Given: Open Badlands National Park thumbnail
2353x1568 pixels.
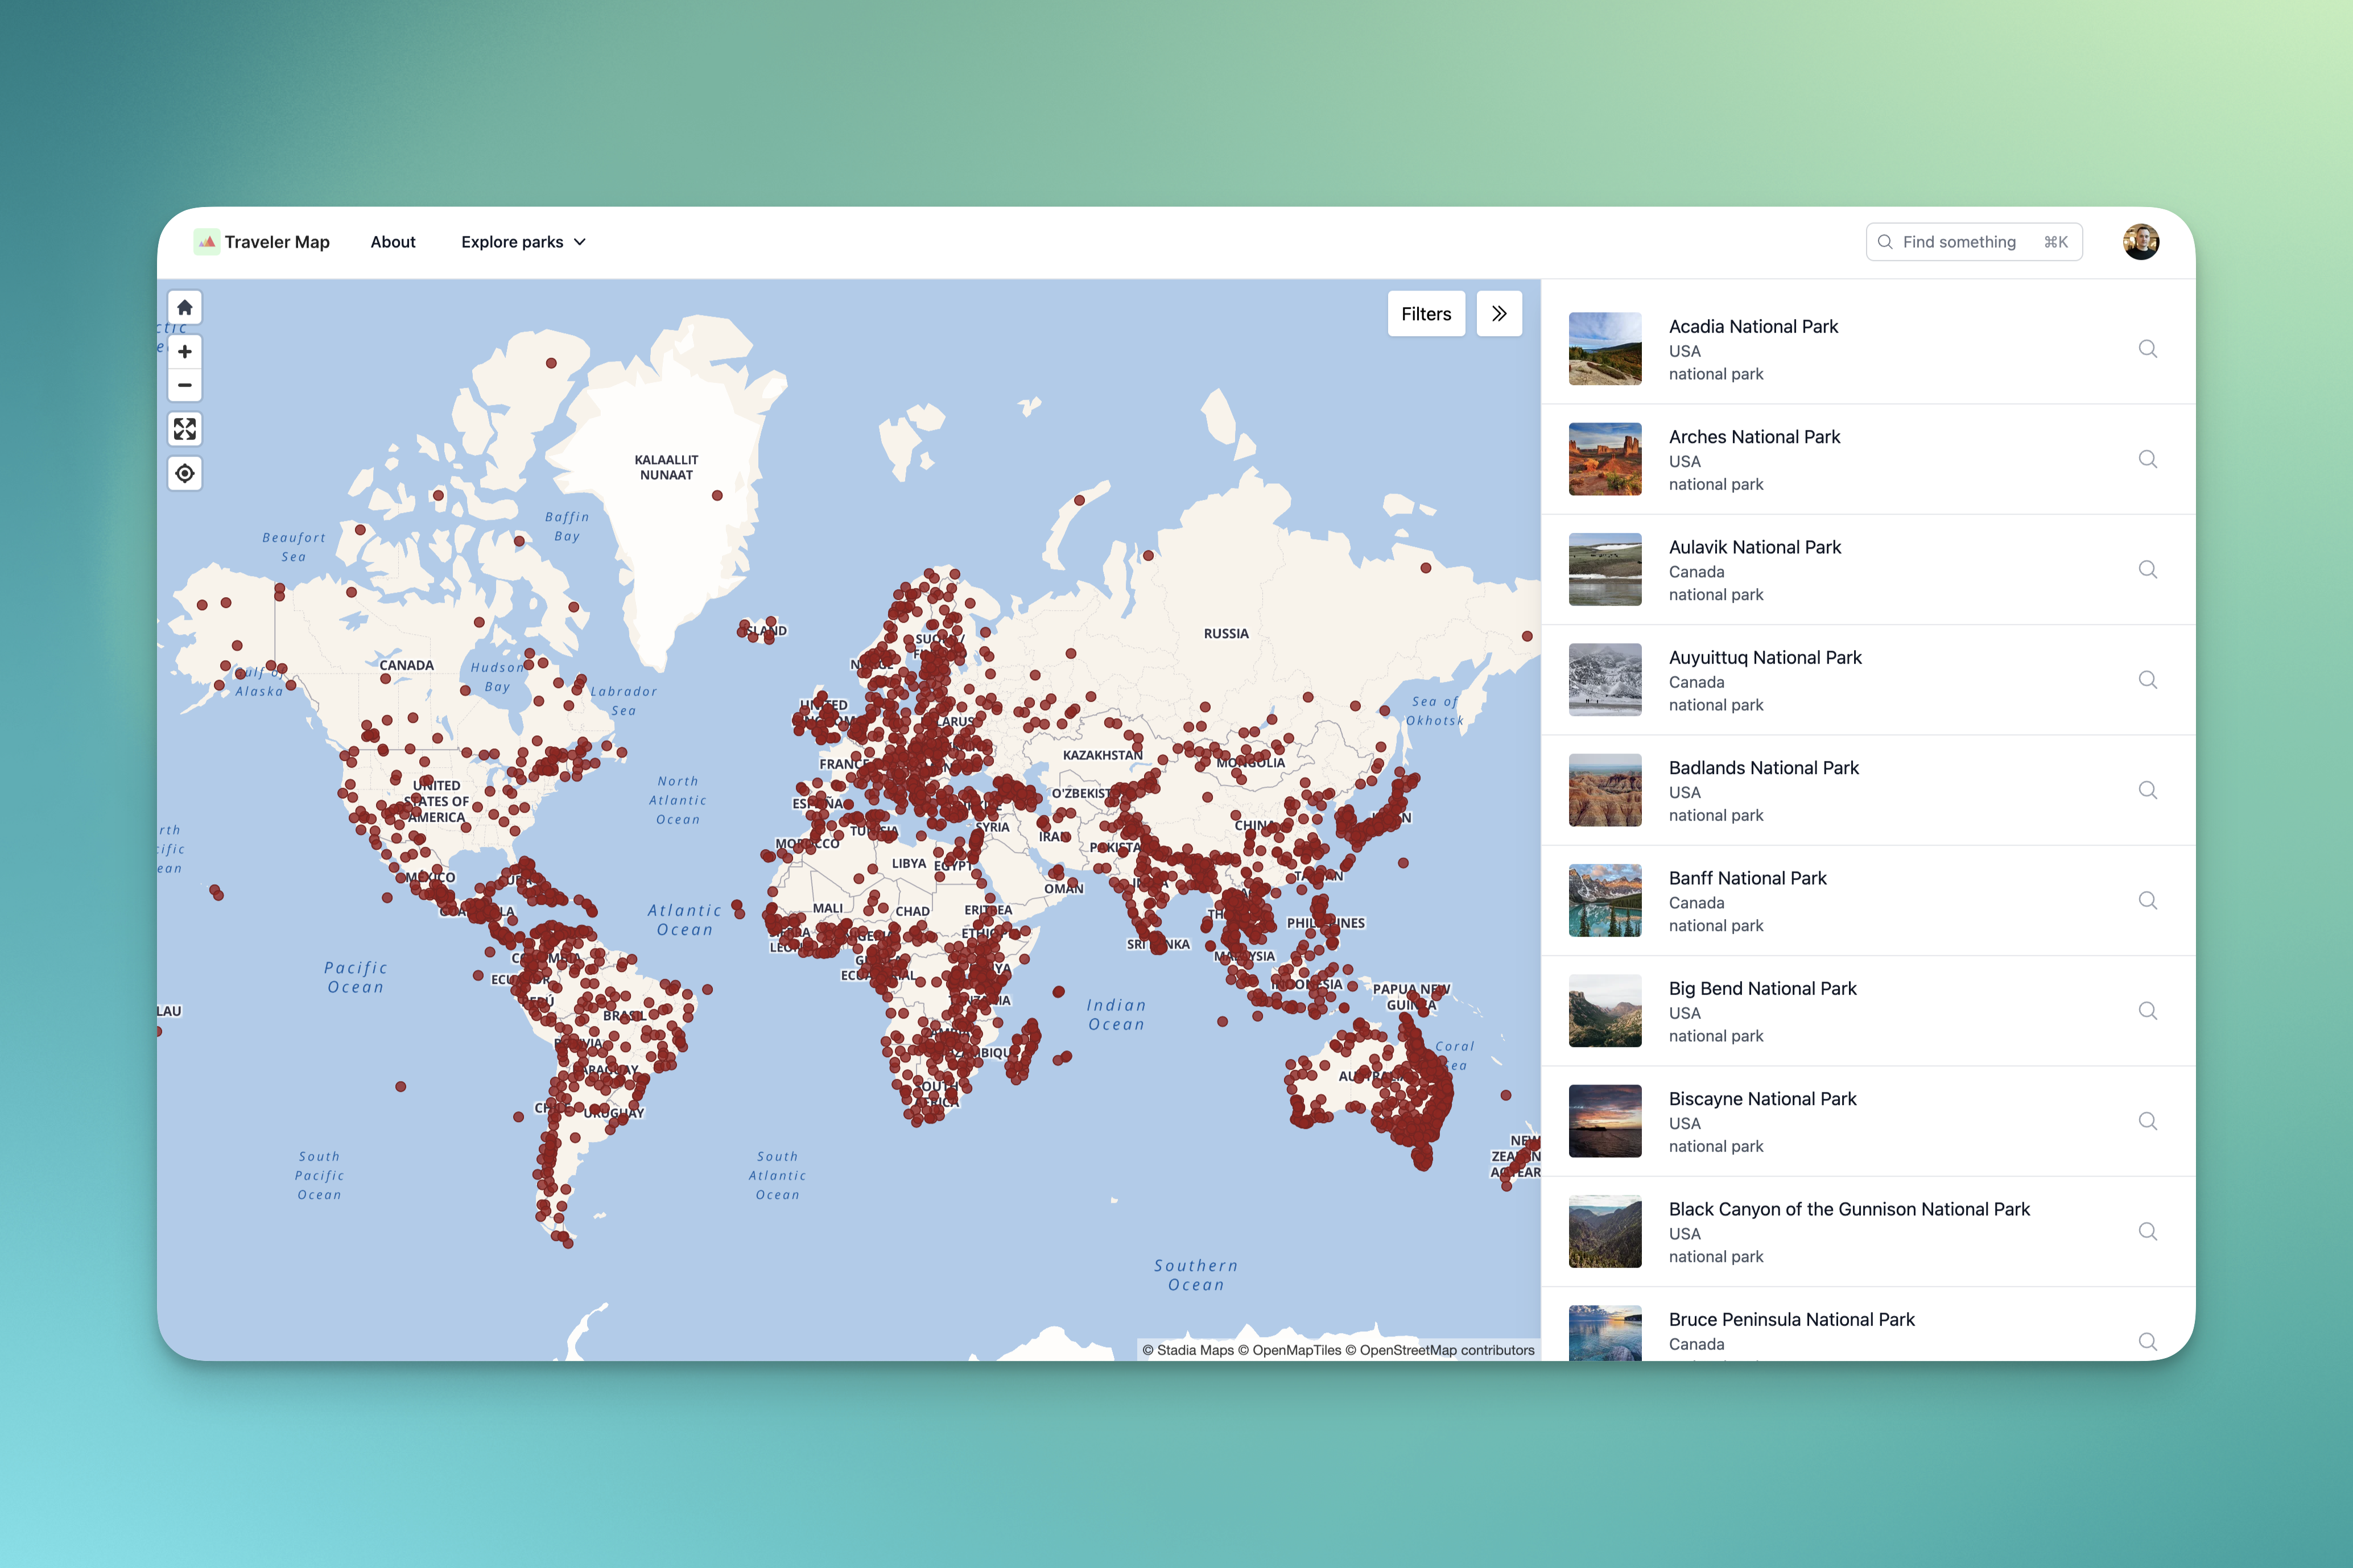Looking at the screenshot, I should 1605,790.
